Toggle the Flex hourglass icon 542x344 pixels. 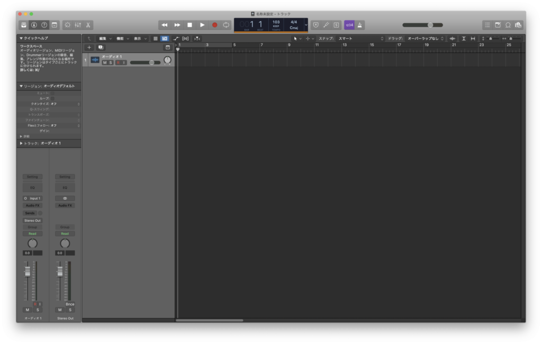186,39
